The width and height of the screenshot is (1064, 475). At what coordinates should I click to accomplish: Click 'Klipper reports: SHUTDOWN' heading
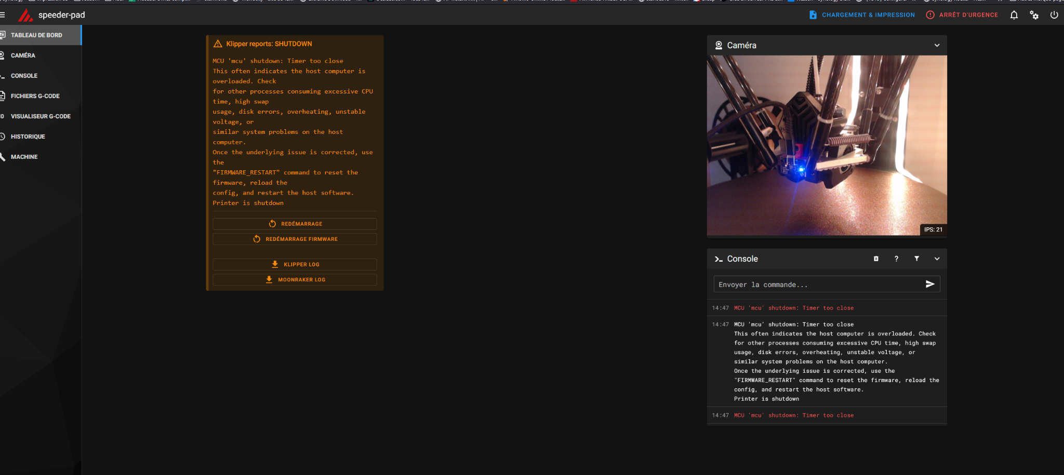(269, 44)
